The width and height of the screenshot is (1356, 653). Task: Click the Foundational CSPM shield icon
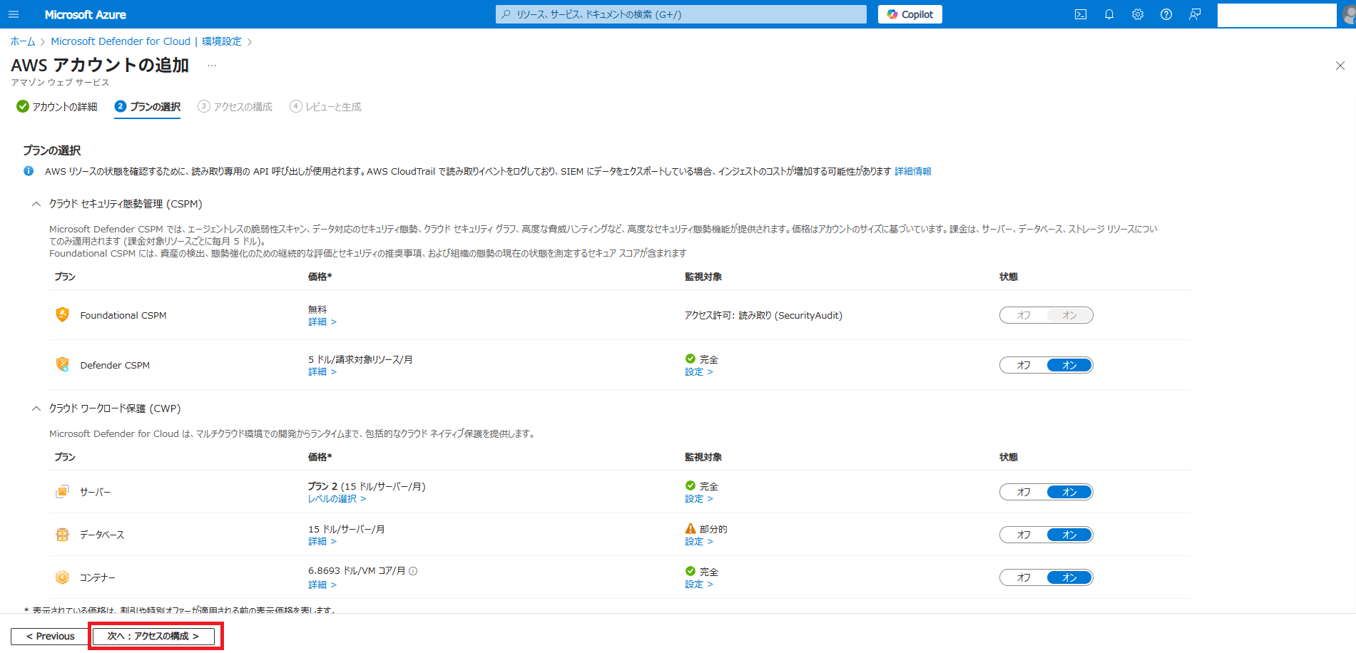(x=63, y=314)
